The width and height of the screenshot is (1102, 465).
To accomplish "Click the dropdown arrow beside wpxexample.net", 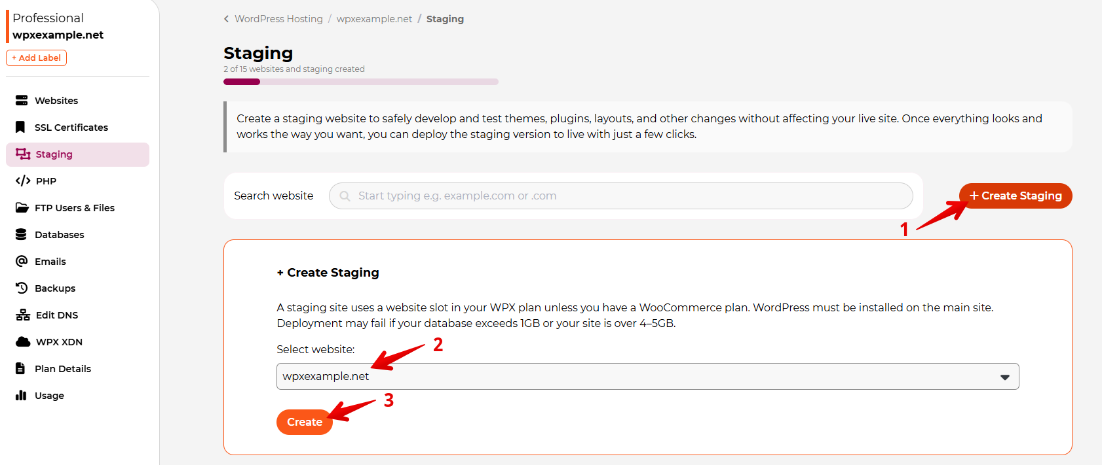I will (x=1004, y=377).
